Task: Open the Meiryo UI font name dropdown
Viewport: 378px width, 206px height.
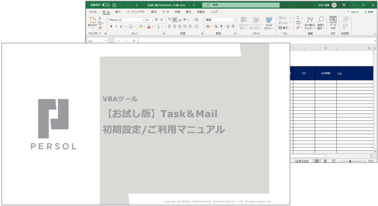Action: [x=143, y=20]
